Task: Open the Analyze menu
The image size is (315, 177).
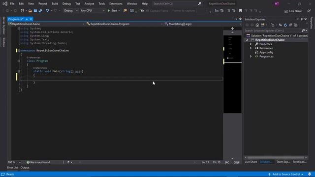Action: click(89, 3)
